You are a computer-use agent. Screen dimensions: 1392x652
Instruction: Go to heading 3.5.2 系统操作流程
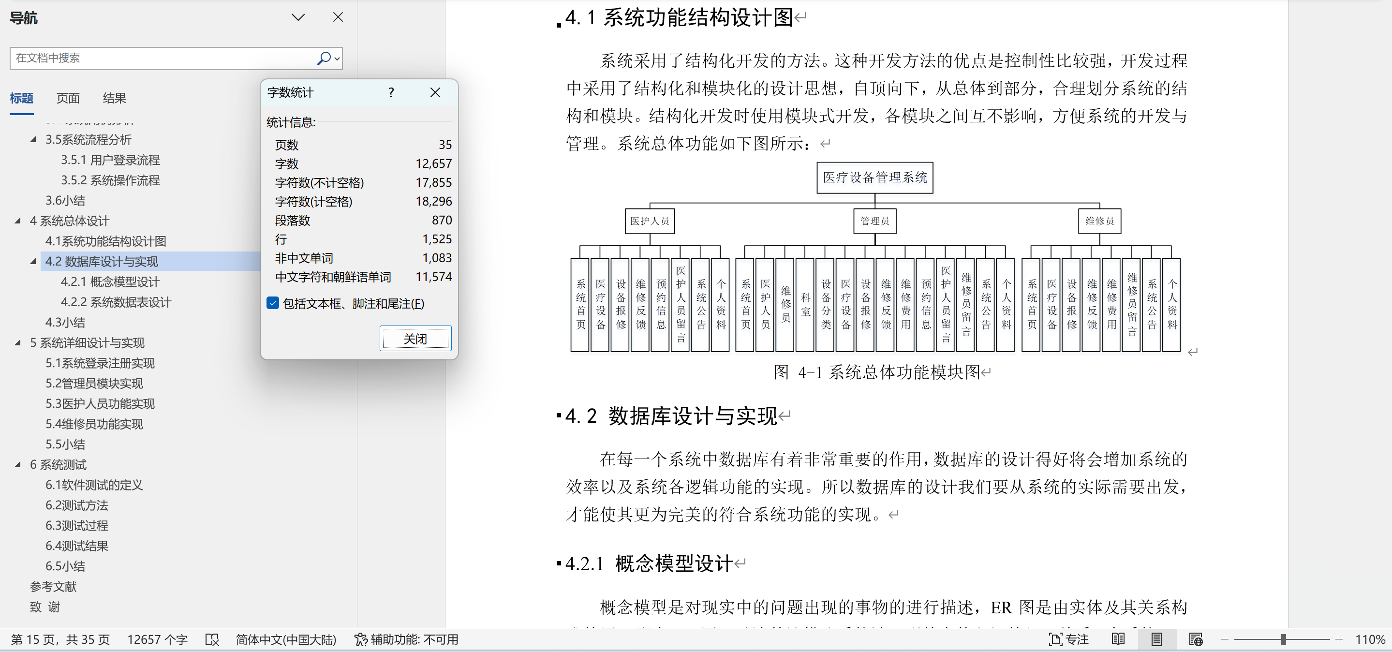click(x=110, y=180)
